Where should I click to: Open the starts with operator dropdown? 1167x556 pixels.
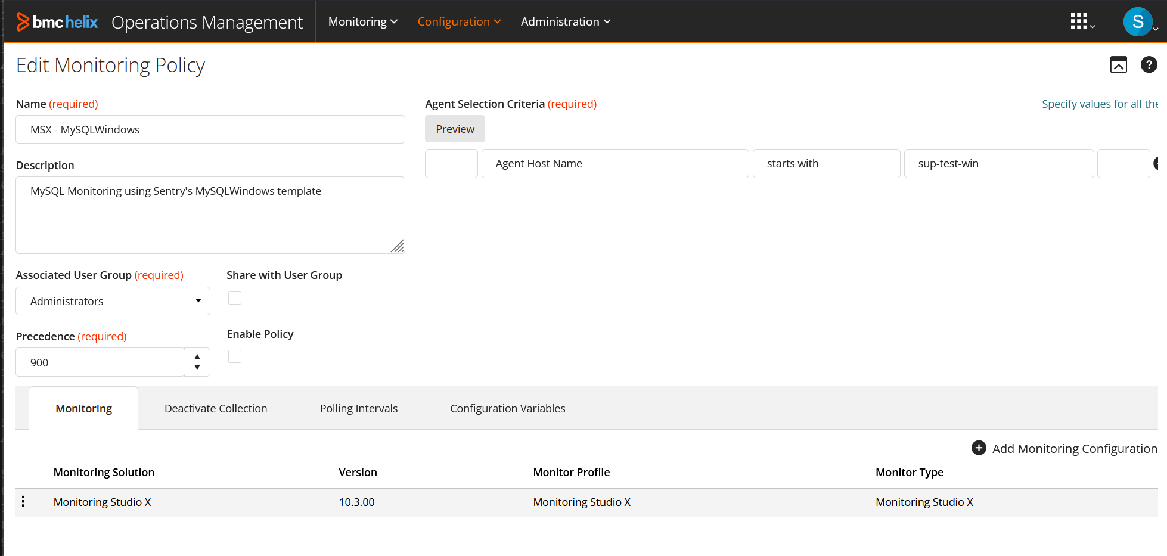(x=827, y=163)
